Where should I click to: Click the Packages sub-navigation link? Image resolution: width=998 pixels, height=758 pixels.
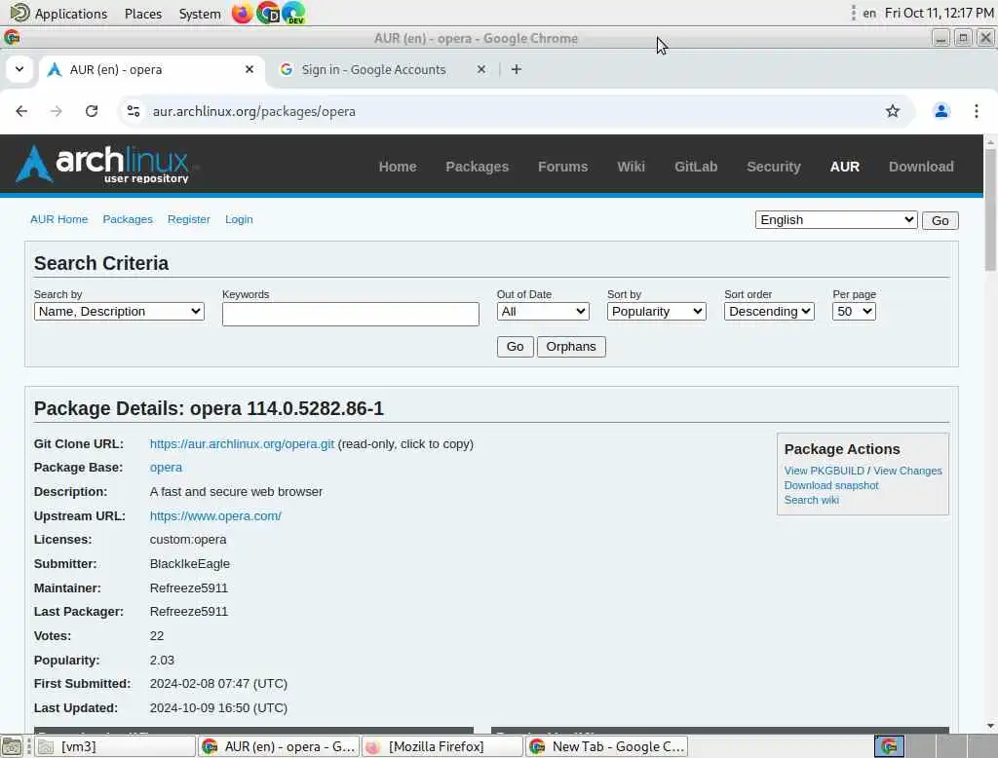pos(128,219)
